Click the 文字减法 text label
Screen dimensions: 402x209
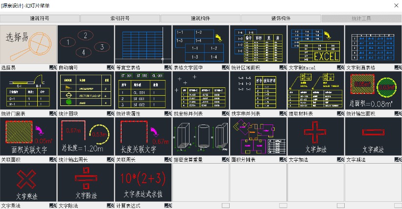(x=356, y=160)
